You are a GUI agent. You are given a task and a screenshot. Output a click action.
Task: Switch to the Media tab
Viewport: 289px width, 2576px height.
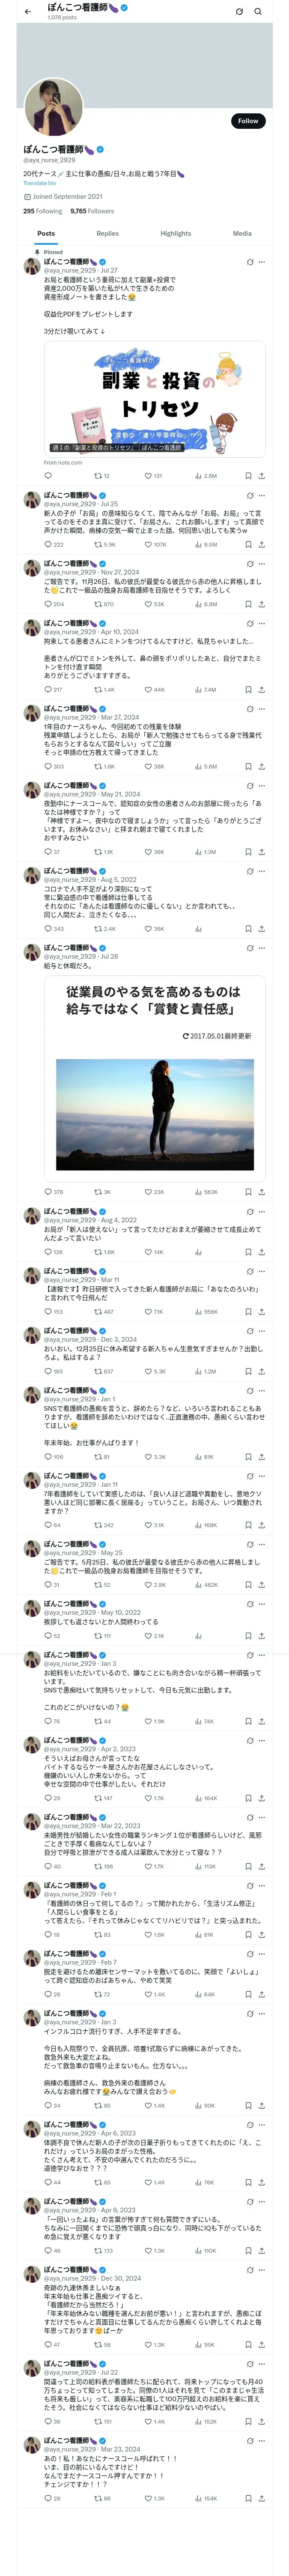point(241,233)
